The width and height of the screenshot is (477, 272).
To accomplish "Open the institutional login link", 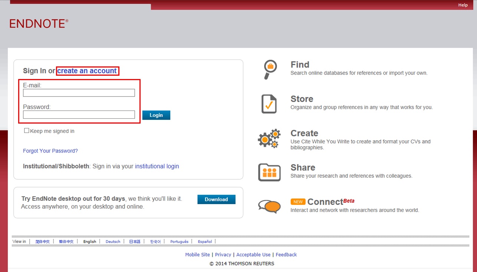I will tap(157, 166).
